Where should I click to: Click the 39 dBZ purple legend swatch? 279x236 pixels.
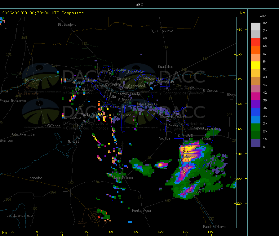(x=255, y=104)
